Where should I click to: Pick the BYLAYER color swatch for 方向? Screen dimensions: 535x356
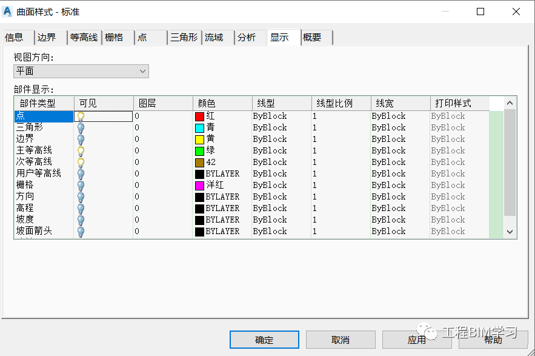coord(199,197)
